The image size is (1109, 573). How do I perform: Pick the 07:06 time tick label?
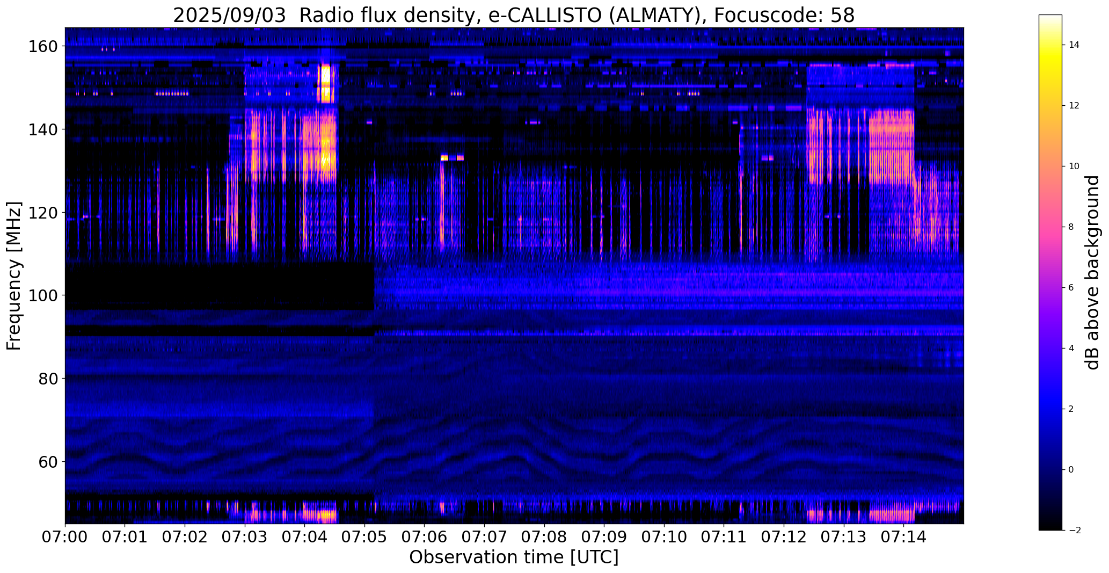(425, 536)
